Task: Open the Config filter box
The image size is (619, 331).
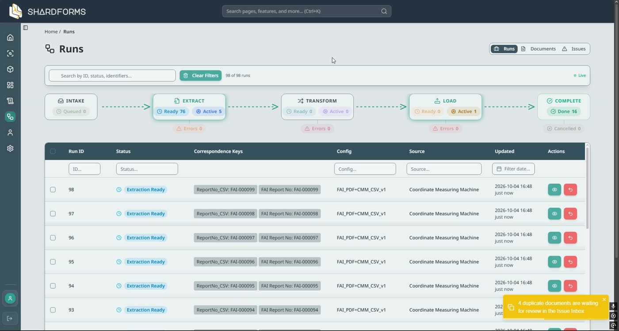Action: click(365, 169)
